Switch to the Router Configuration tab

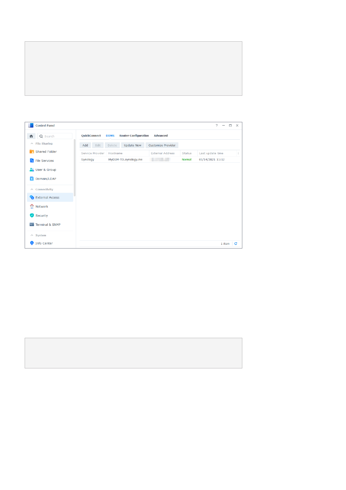tap(134, 136)
